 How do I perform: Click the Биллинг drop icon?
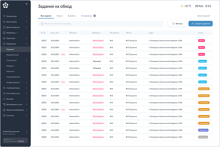point(4,99)
